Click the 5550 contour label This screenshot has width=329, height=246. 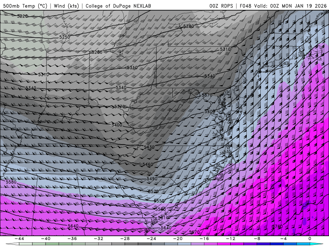coord(159,201)
